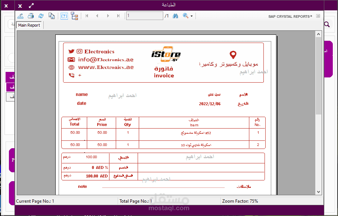Click the date value 2022/12/06
This screenshot has width=338, height=216.
[210, 104]
